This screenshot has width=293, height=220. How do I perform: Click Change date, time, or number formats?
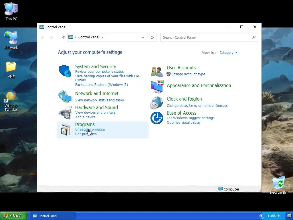click(197, 105)
